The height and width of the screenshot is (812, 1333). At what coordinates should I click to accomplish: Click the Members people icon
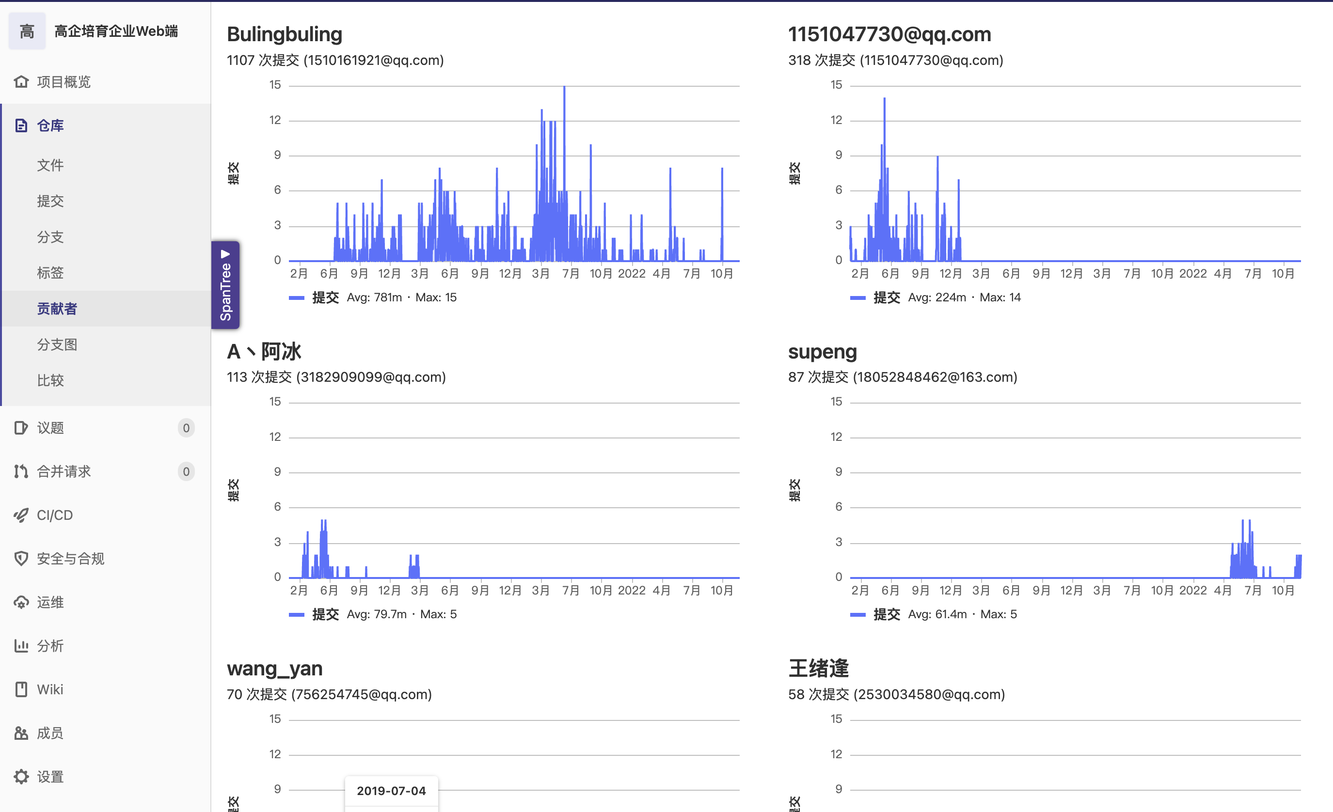tap(21, 733)
